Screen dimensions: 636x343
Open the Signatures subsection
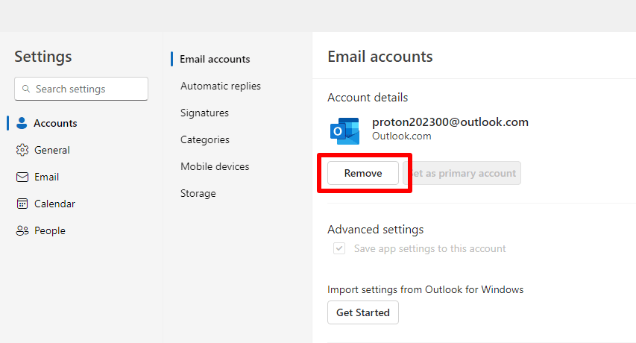pyautogui.click(x=204, y=113)
